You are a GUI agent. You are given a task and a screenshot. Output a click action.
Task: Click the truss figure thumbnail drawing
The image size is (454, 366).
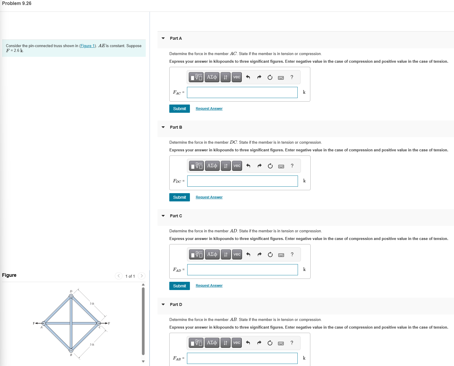[71, 323]
